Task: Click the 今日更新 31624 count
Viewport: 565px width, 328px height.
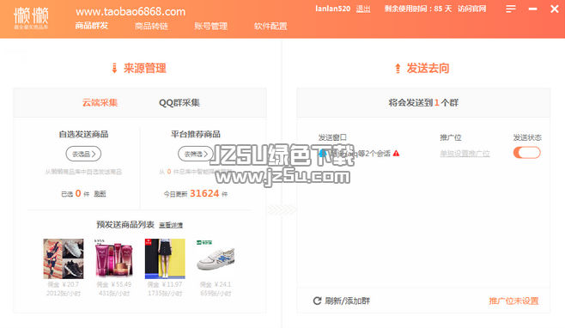Action: click(x=196, y=193)
